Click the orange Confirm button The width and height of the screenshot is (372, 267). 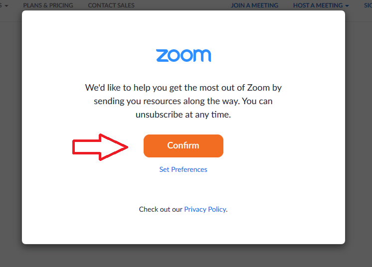tap(183, 145)
